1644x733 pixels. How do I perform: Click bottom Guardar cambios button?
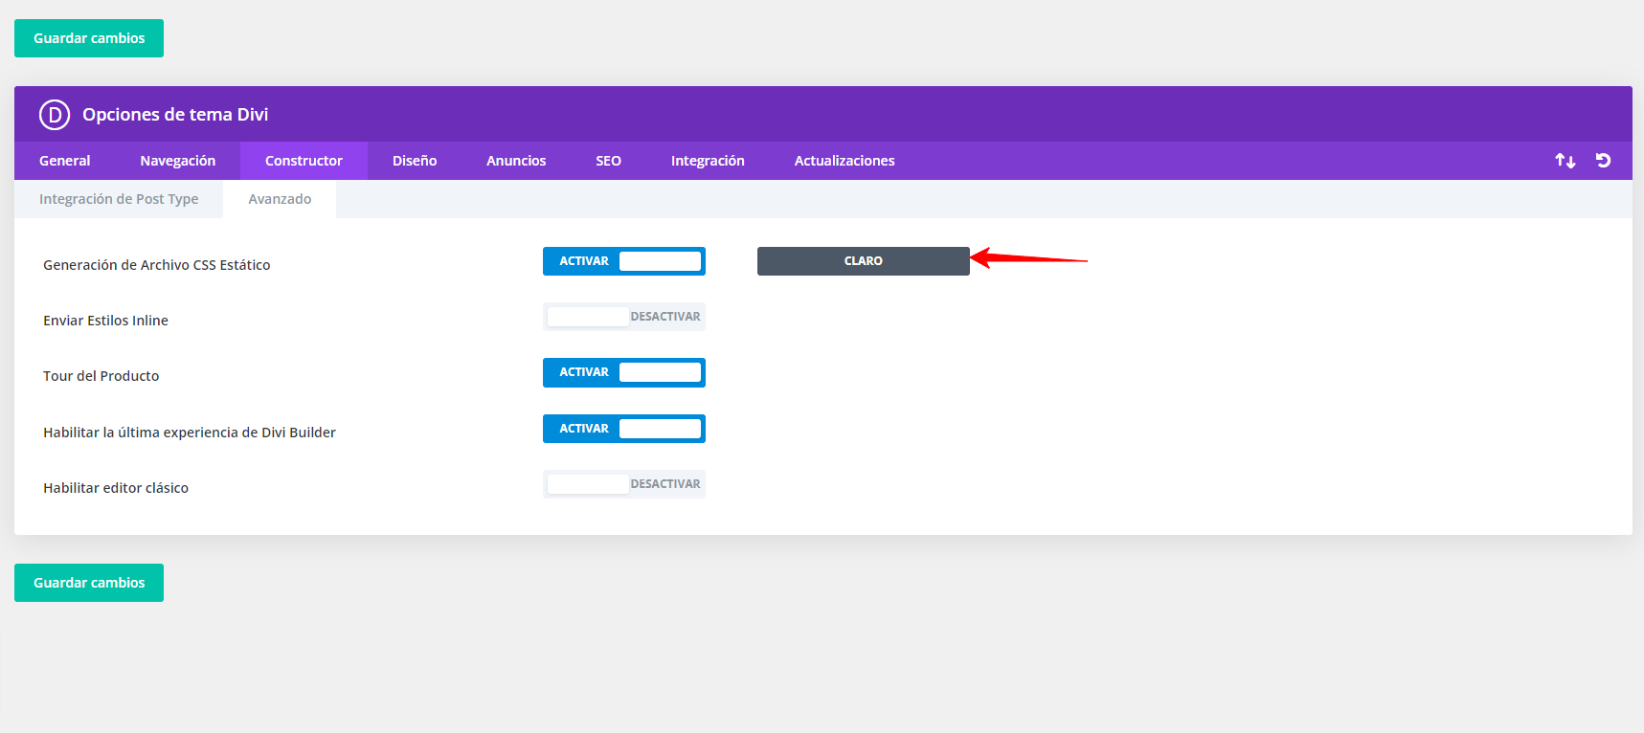click(89, 583)
